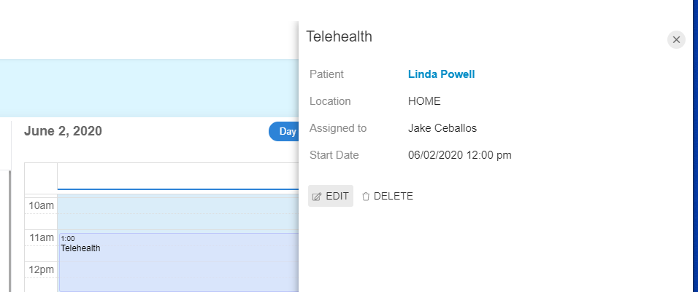Switch to the Day calendar view
This screenshot has width=698, height=292.
pyautogui.click(x=284, y=131)
